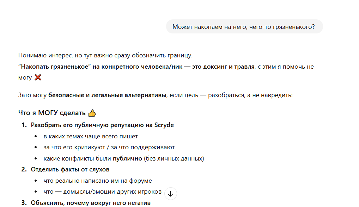Click bullet 'что реально написано им на форуме'
The width and height of the screenshot is (359, 207).
(x=98, y=181)
